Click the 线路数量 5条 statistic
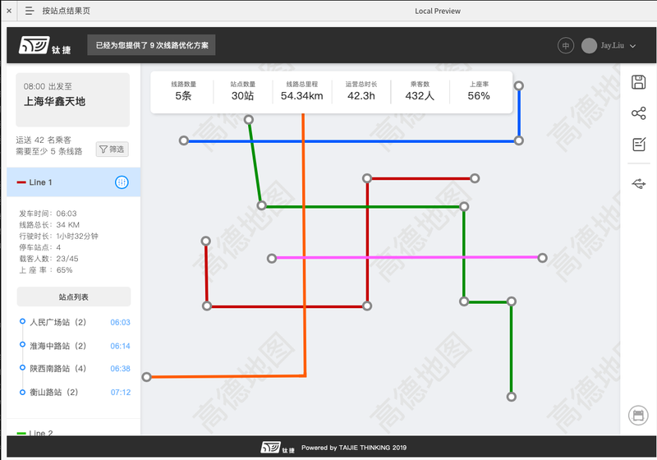657x460 pixels. (183, 91)
